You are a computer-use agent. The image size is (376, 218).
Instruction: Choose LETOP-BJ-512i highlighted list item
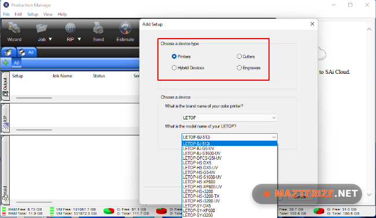(230, 144)
